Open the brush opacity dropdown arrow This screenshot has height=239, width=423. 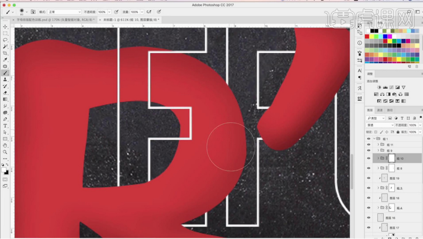109,12
